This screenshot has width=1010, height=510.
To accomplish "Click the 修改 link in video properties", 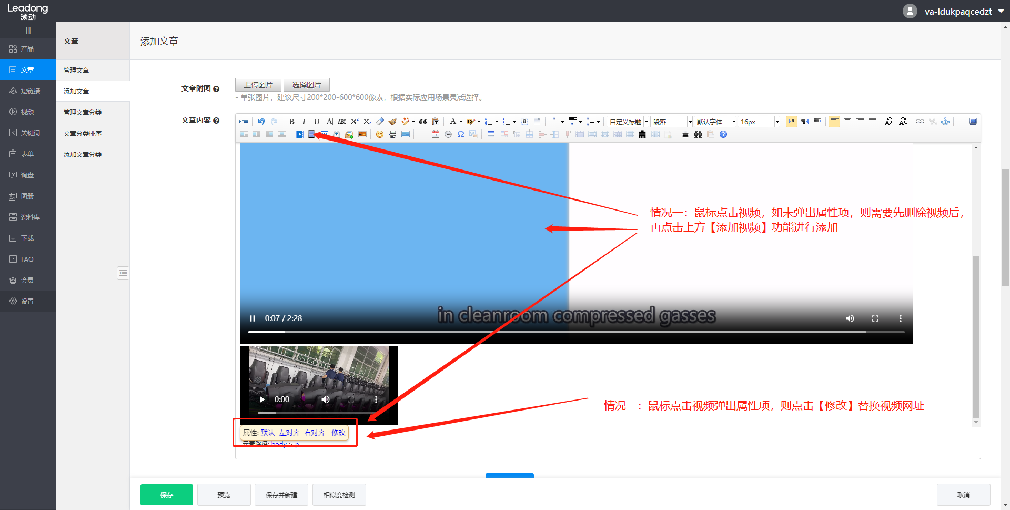I will 338,433.
